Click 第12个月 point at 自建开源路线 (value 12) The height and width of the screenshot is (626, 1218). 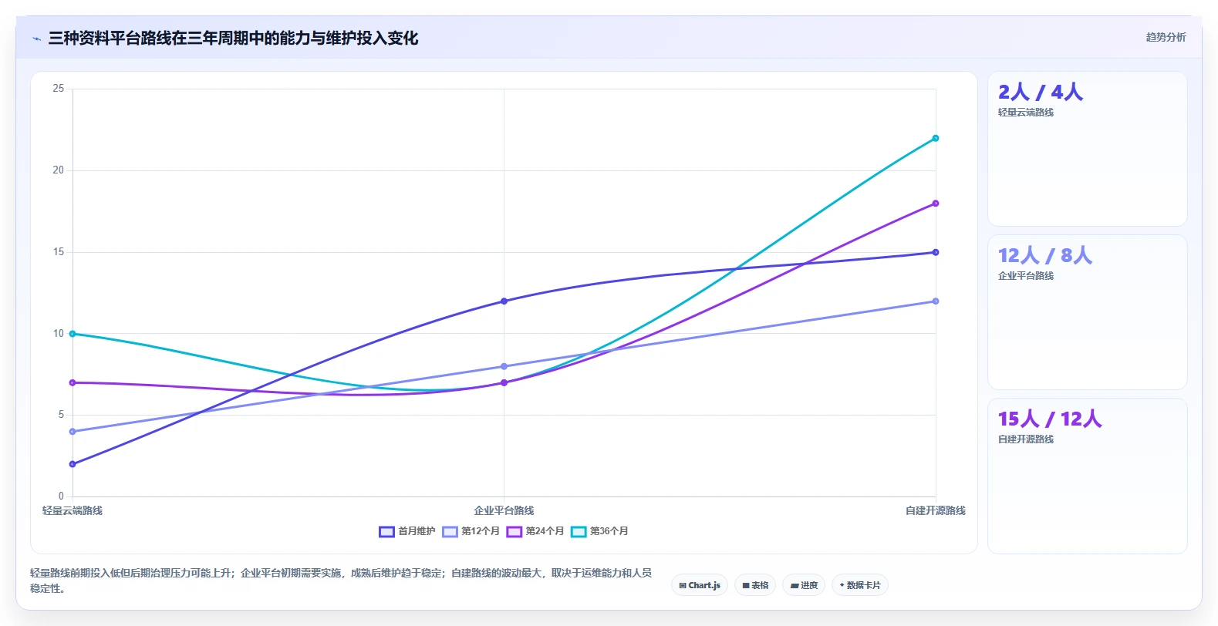[x=936, y=301]
